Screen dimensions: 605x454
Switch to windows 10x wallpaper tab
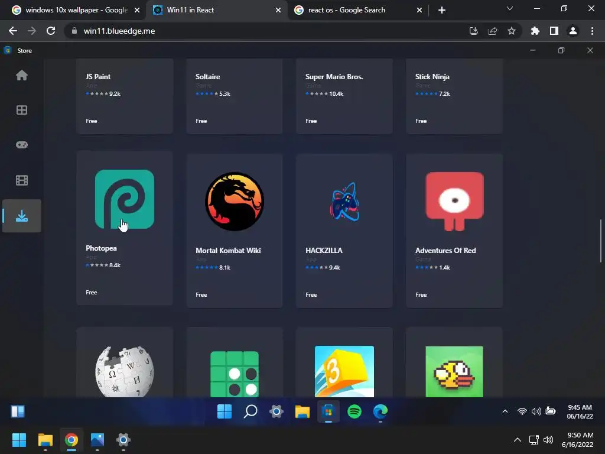[x=76, y=10]
